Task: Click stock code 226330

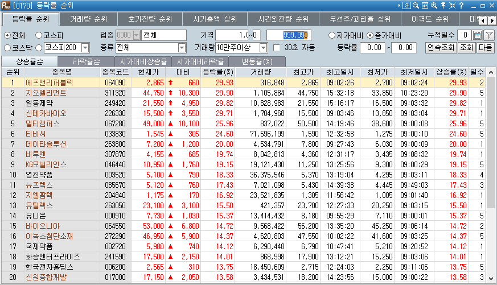Action: click(x=115, y=113)
